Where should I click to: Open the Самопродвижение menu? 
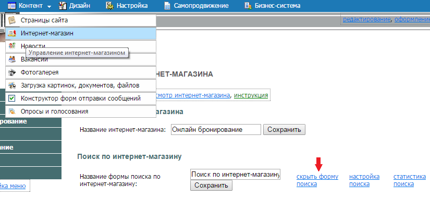coord(196,6)
